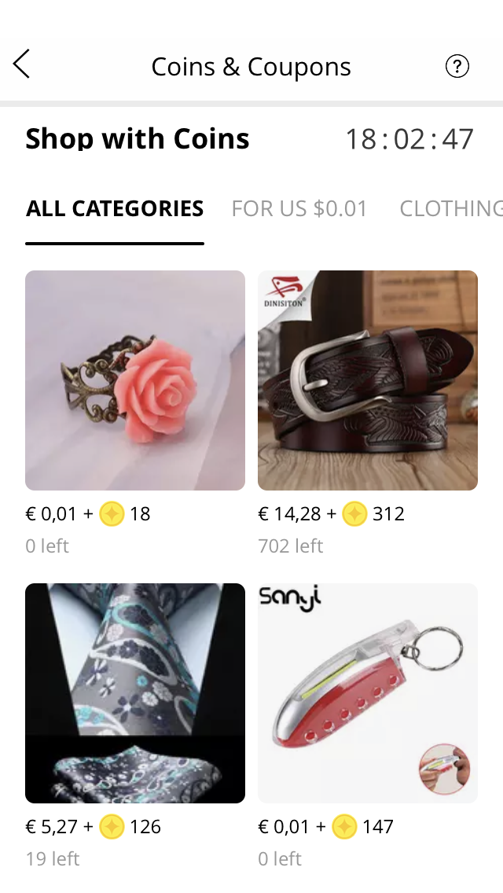Screen dimensions: 503x893
Task: Click the € 5,27 + 126 price
Action: click(x=94, y=826)
